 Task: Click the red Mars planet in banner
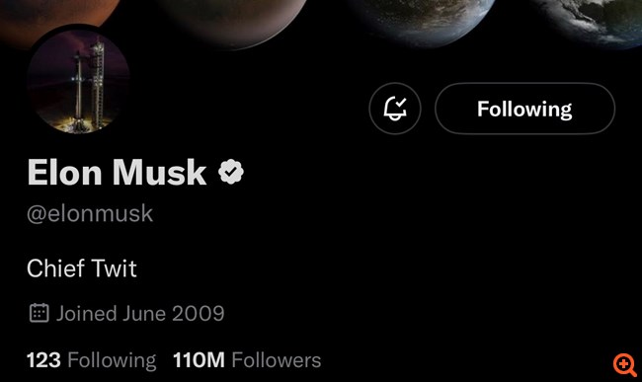(57, 15)
